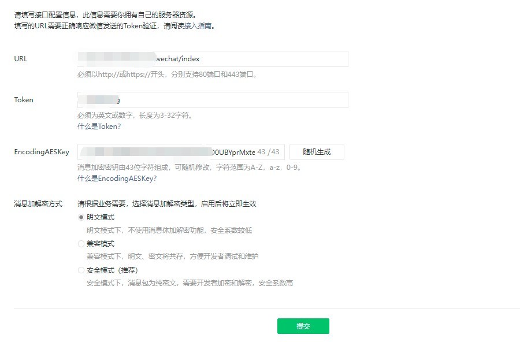The height and width of the screenshot is (342, 520).
Task: Click the EncodingAESKey field label
Action: pyautogui.click(x=42, y=152)
